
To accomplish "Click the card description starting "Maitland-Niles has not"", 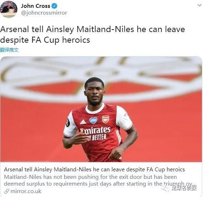I will pos(98,180).
